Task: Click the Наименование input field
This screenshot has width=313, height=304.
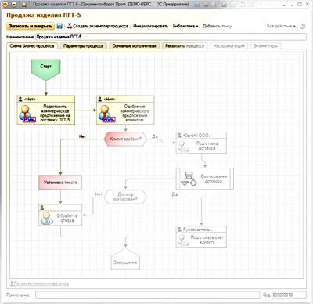Action: click(x=171, y=37)
